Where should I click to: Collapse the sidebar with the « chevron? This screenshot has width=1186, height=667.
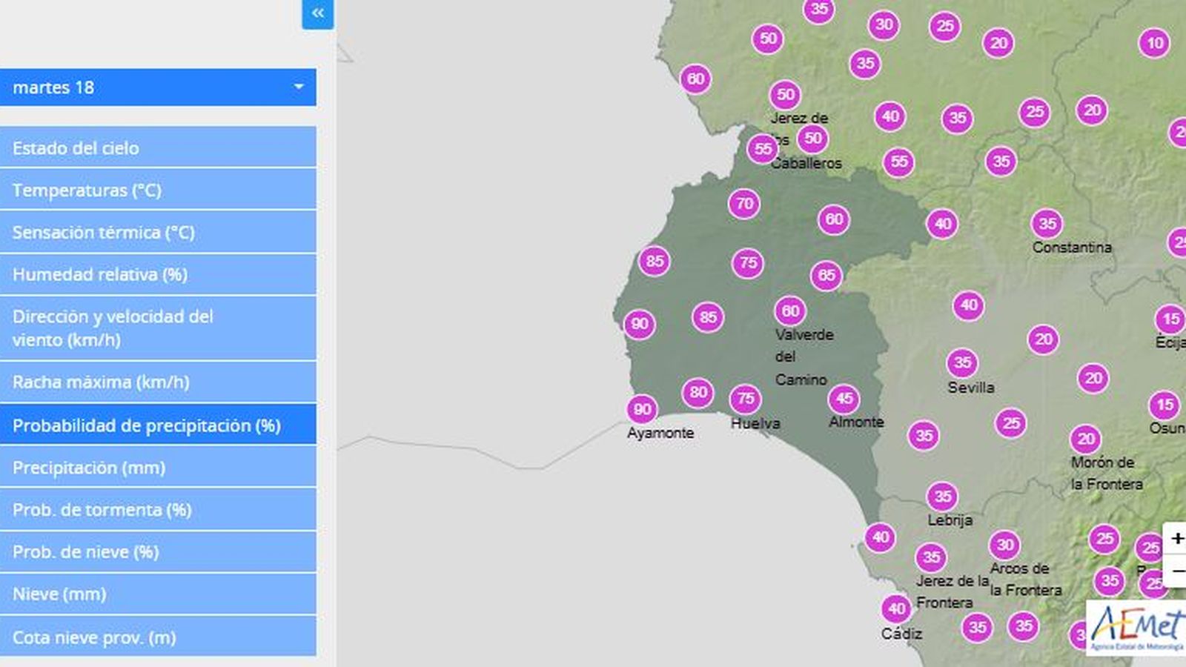pos(317,13)
